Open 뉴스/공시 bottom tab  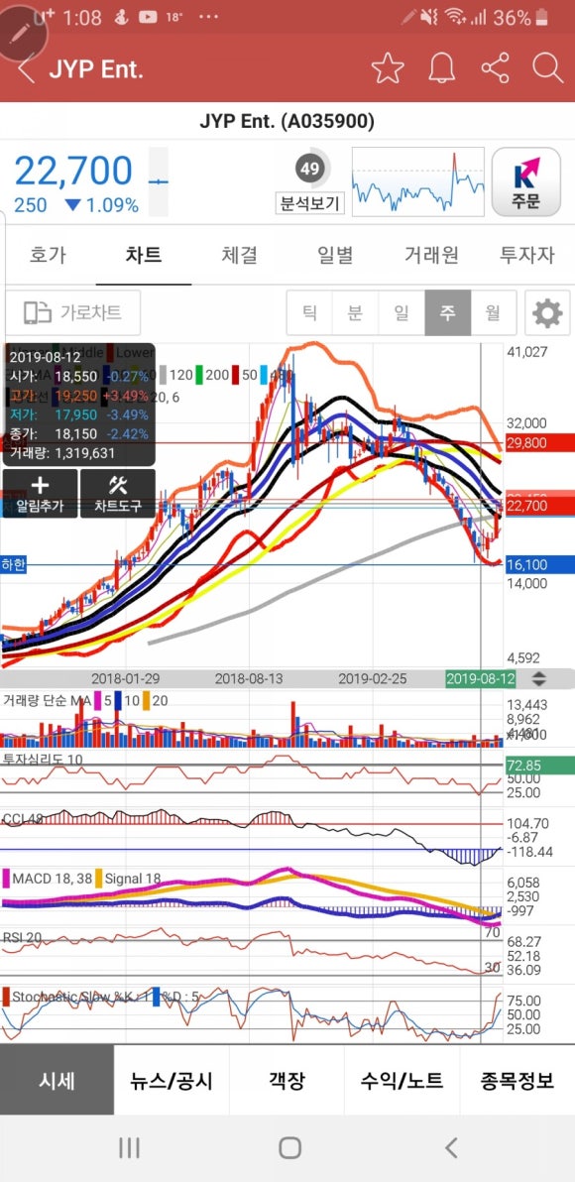tap(172, 1080)
